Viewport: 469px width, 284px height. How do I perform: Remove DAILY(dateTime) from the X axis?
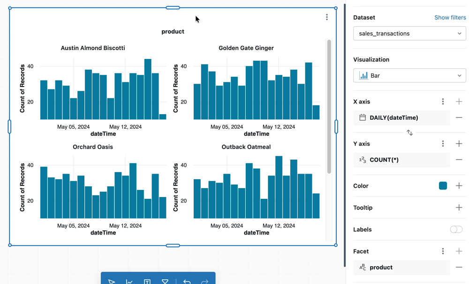(459, 117)
